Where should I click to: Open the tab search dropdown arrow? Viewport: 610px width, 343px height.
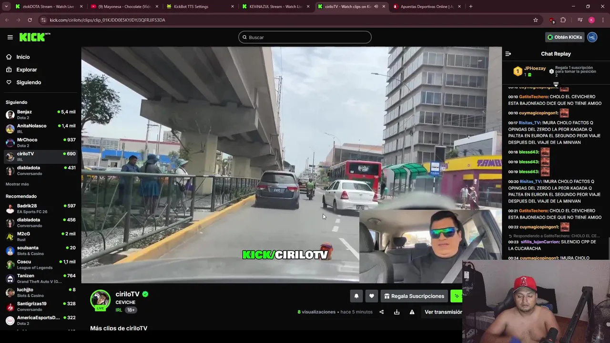6,7
